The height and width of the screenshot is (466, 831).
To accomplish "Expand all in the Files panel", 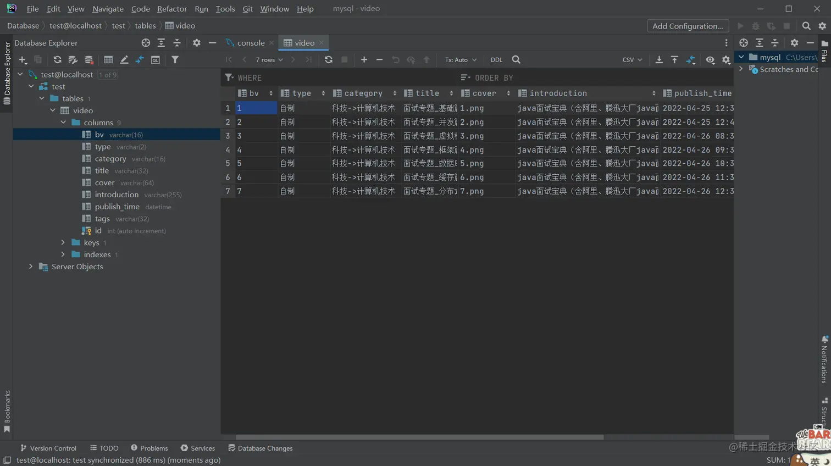I will [x=760, y=43].
